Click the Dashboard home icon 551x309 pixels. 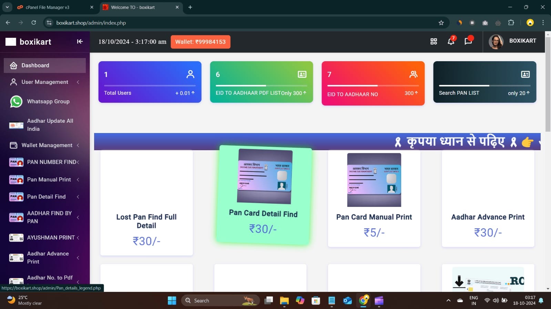(13, 65)
